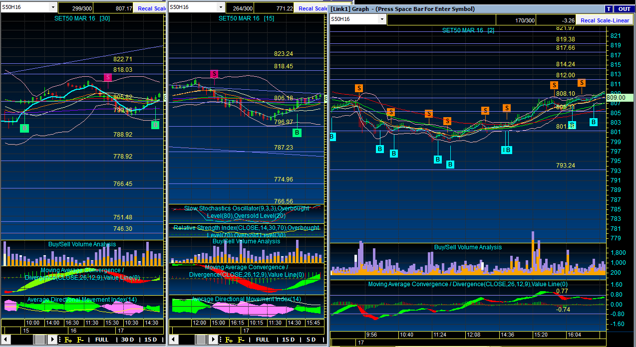
Task: Click the 823.24 price level label
Action: tap(283, 54)
